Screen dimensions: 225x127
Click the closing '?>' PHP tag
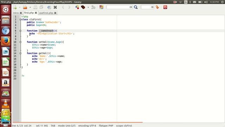[x=23, y=76]
